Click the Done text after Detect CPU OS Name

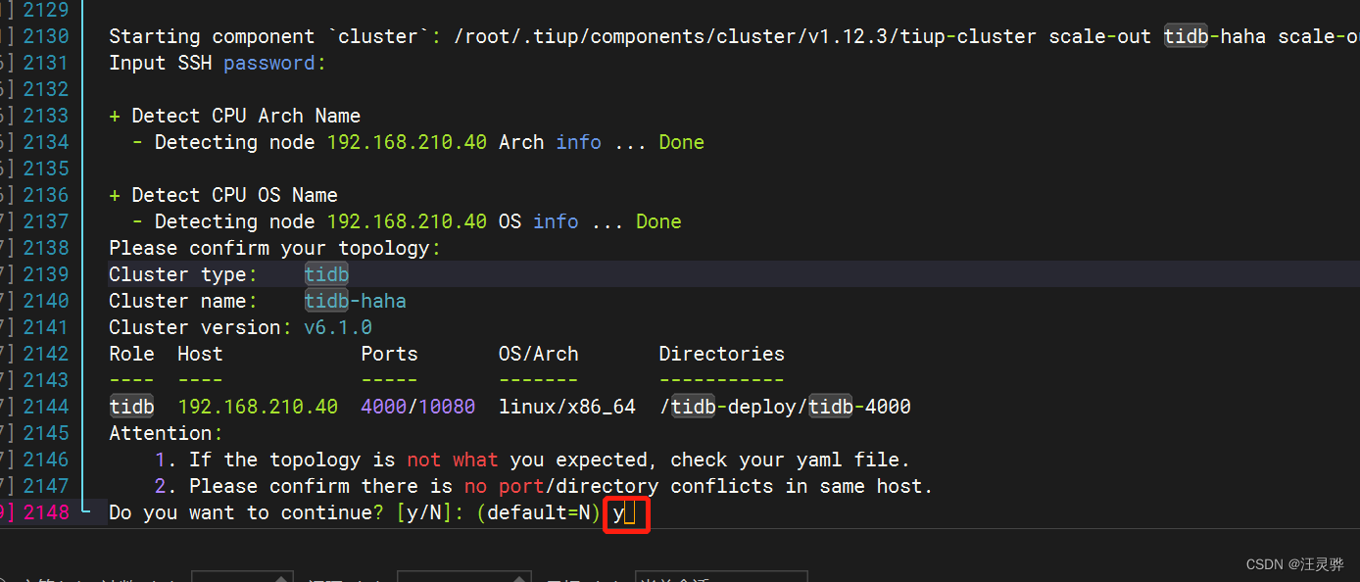657,220
